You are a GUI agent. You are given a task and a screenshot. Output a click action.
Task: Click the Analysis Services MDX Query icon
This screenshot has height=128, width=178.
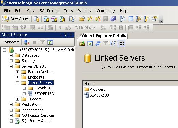click(x=46, y=19)
